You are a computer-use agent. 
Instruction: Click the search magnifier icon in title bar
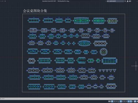coord(125,1)
